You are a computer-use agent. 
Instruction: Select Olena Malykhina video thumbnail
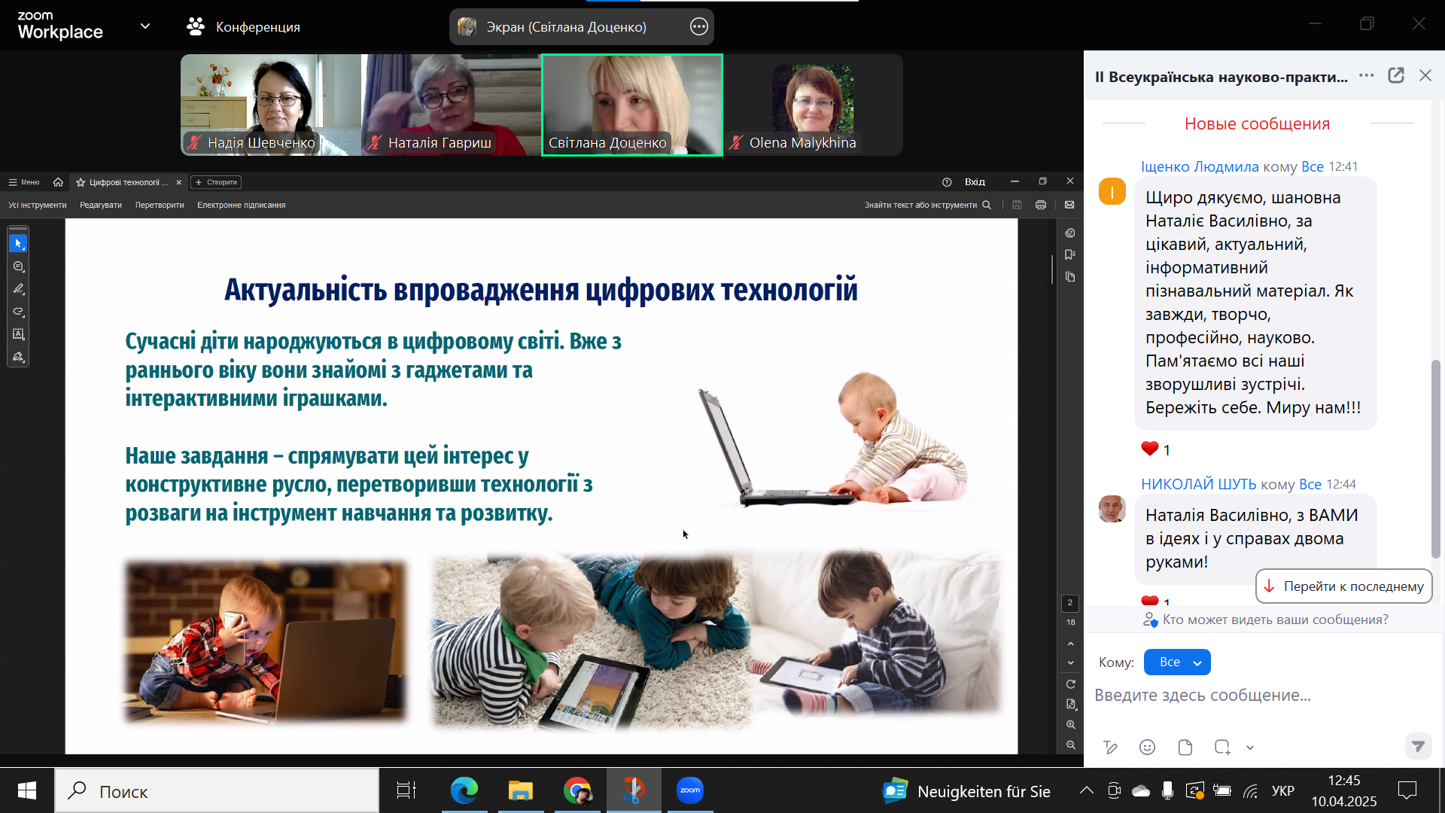pos(813,105)
